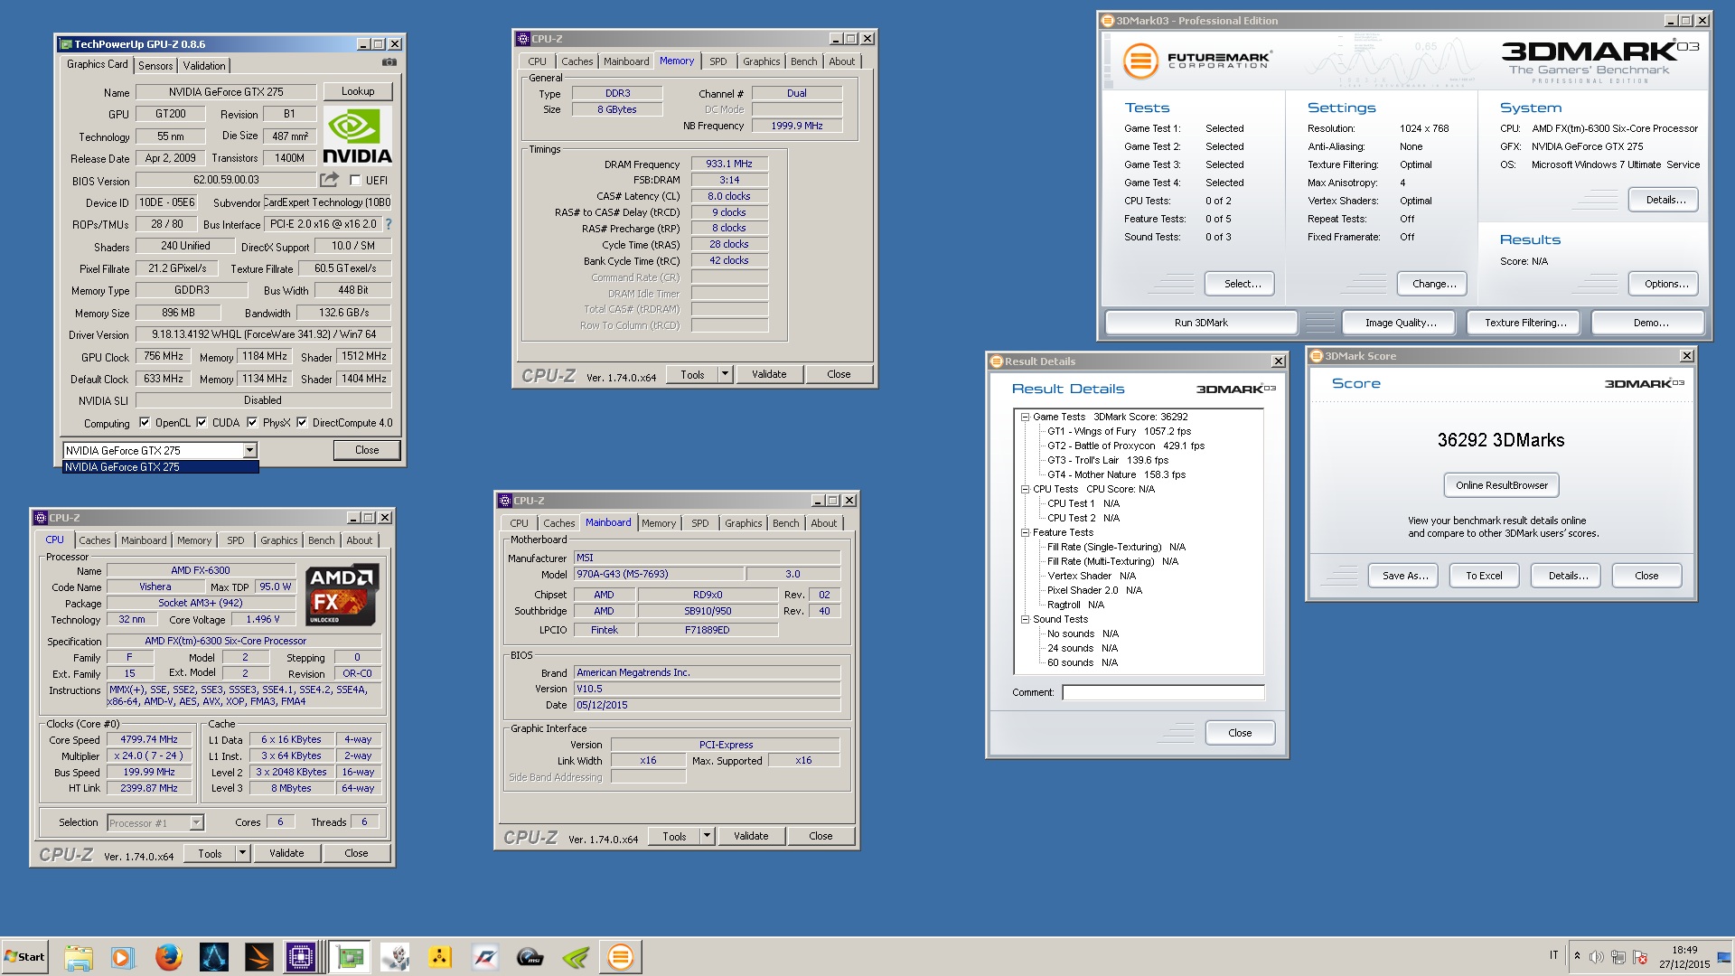Click Details... button under System
Viewport: 1735px width, 976px height.
coord(1664,200)
